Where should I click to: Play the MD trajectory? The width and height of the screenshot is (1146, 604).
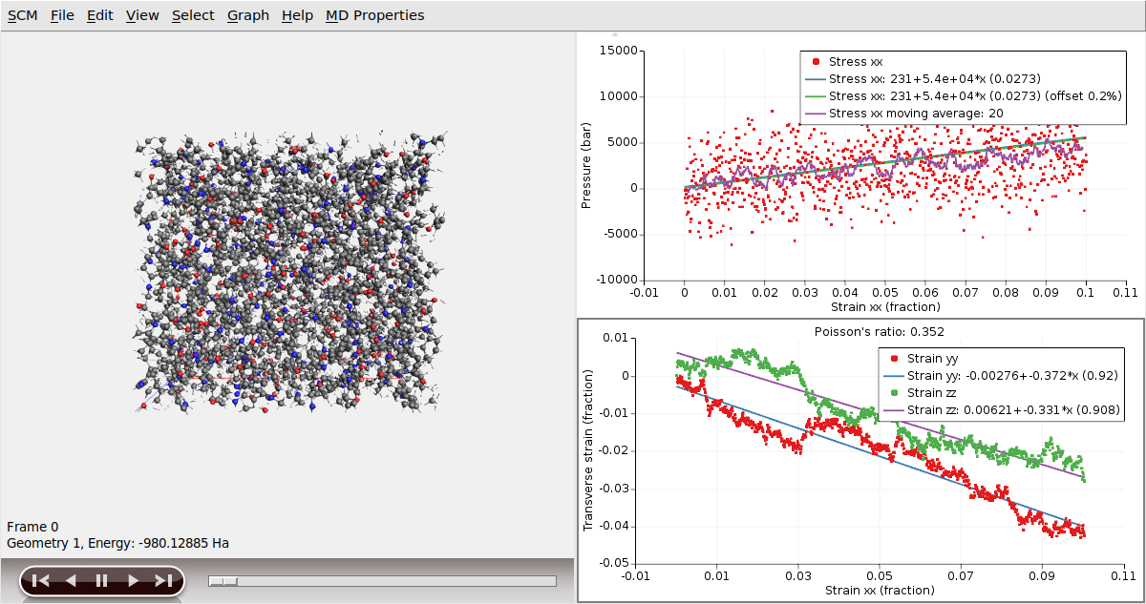pyautogui.click(x=132, y=580)
